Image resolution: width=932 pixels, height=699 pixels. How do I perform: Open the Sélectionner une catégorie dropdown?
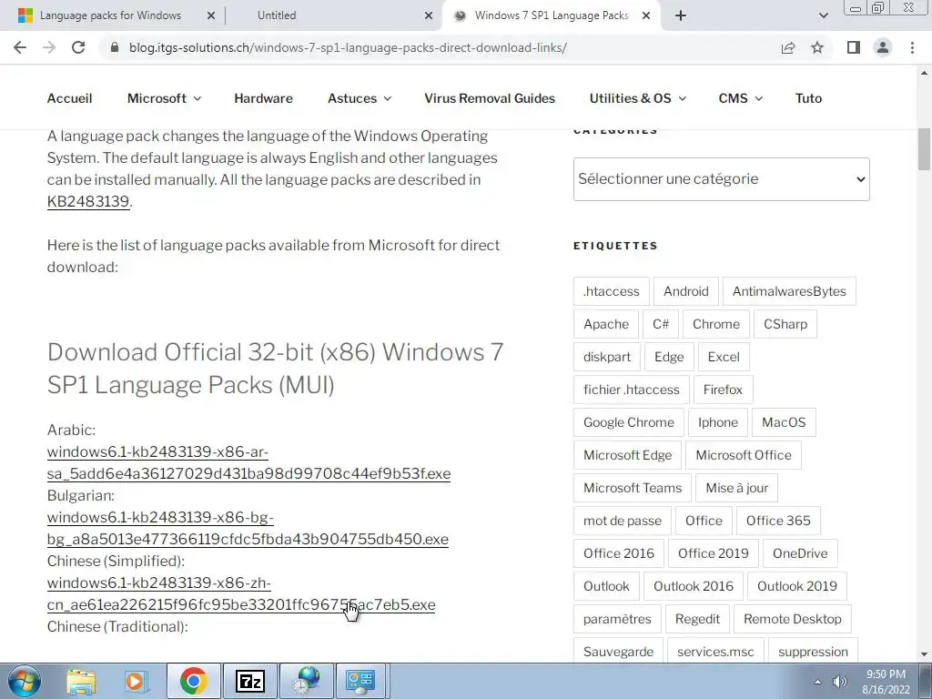click(x=721, y=179)
